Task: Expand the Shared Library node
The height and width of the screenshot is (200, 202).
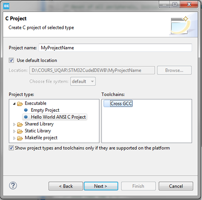Action: pyautogui.click(x=14, y=124)
